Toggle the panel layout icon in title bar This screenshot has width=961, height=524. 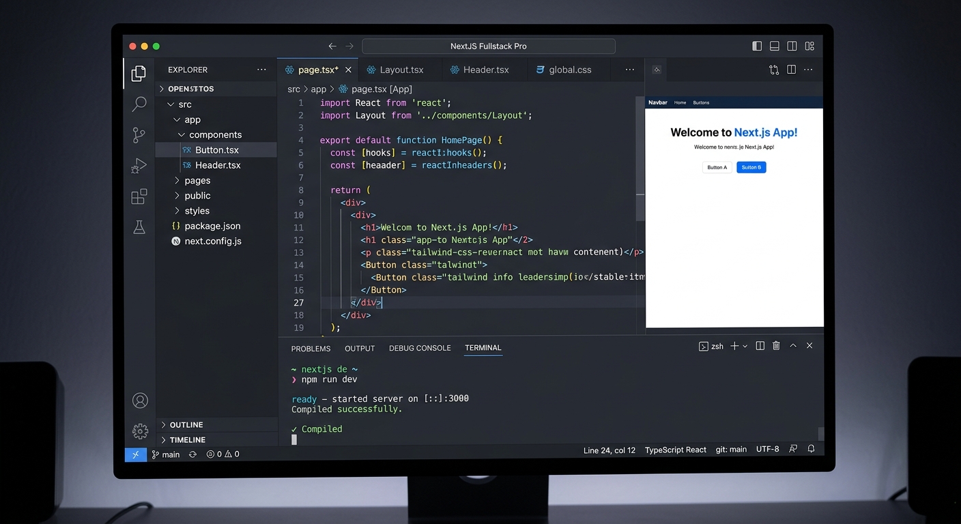tap(774, 46)
